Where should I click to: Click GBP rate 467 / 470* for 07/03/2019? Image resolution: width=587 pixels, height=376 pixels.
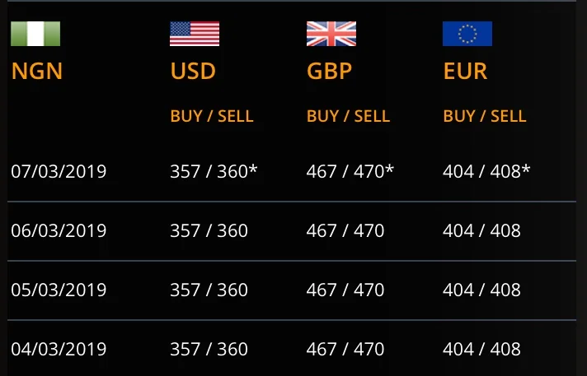click(x=350, y=172)
